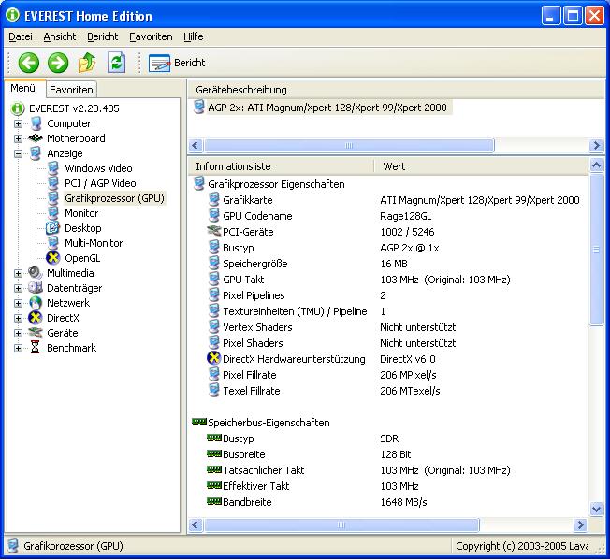Open the Datei menu
610x560 pixels.
click(x=21, y=36)
